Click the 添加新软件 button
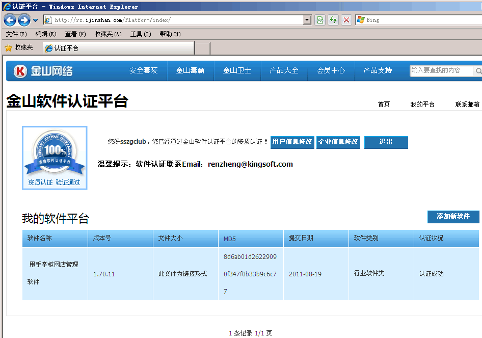 (x=453, y=217)
